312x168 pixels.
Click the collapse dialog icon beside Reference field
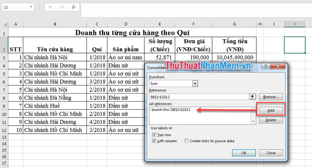click(252, 97)
